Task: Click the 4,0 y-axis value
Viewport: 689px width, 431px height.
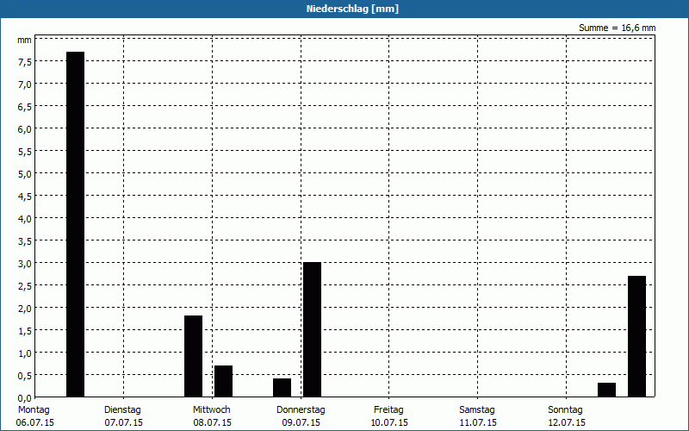Action: (x=25, y=220)
